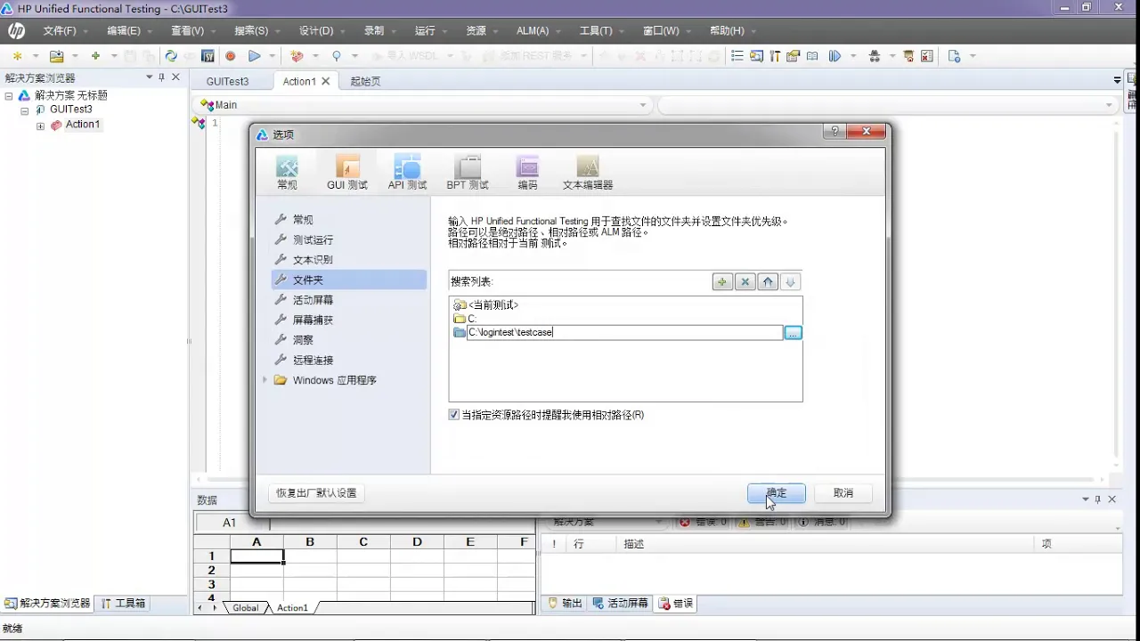Click the Open folder toolbar icon
This screenshot has height=641, width=1140.
(x=56, y=55)
